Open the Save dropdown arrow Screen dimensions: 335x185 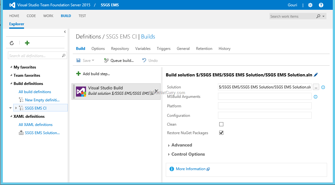(x=93, y=61)
